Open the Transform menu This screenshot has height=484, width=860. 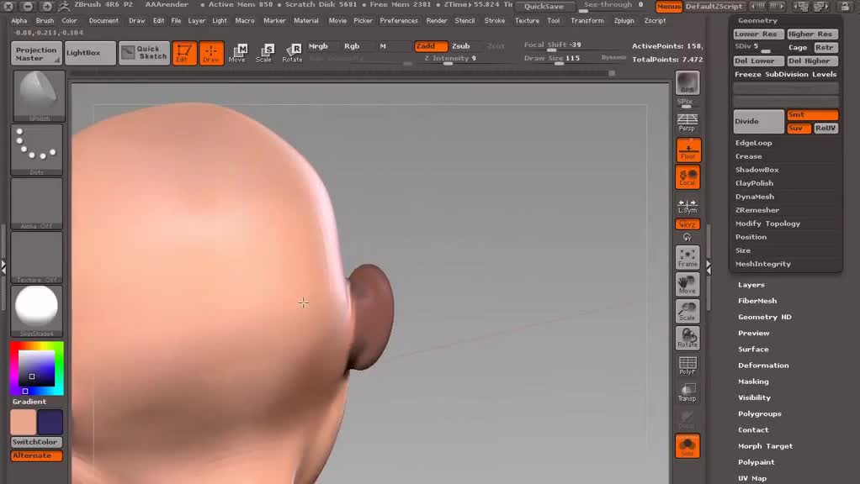tap(587, 21)
